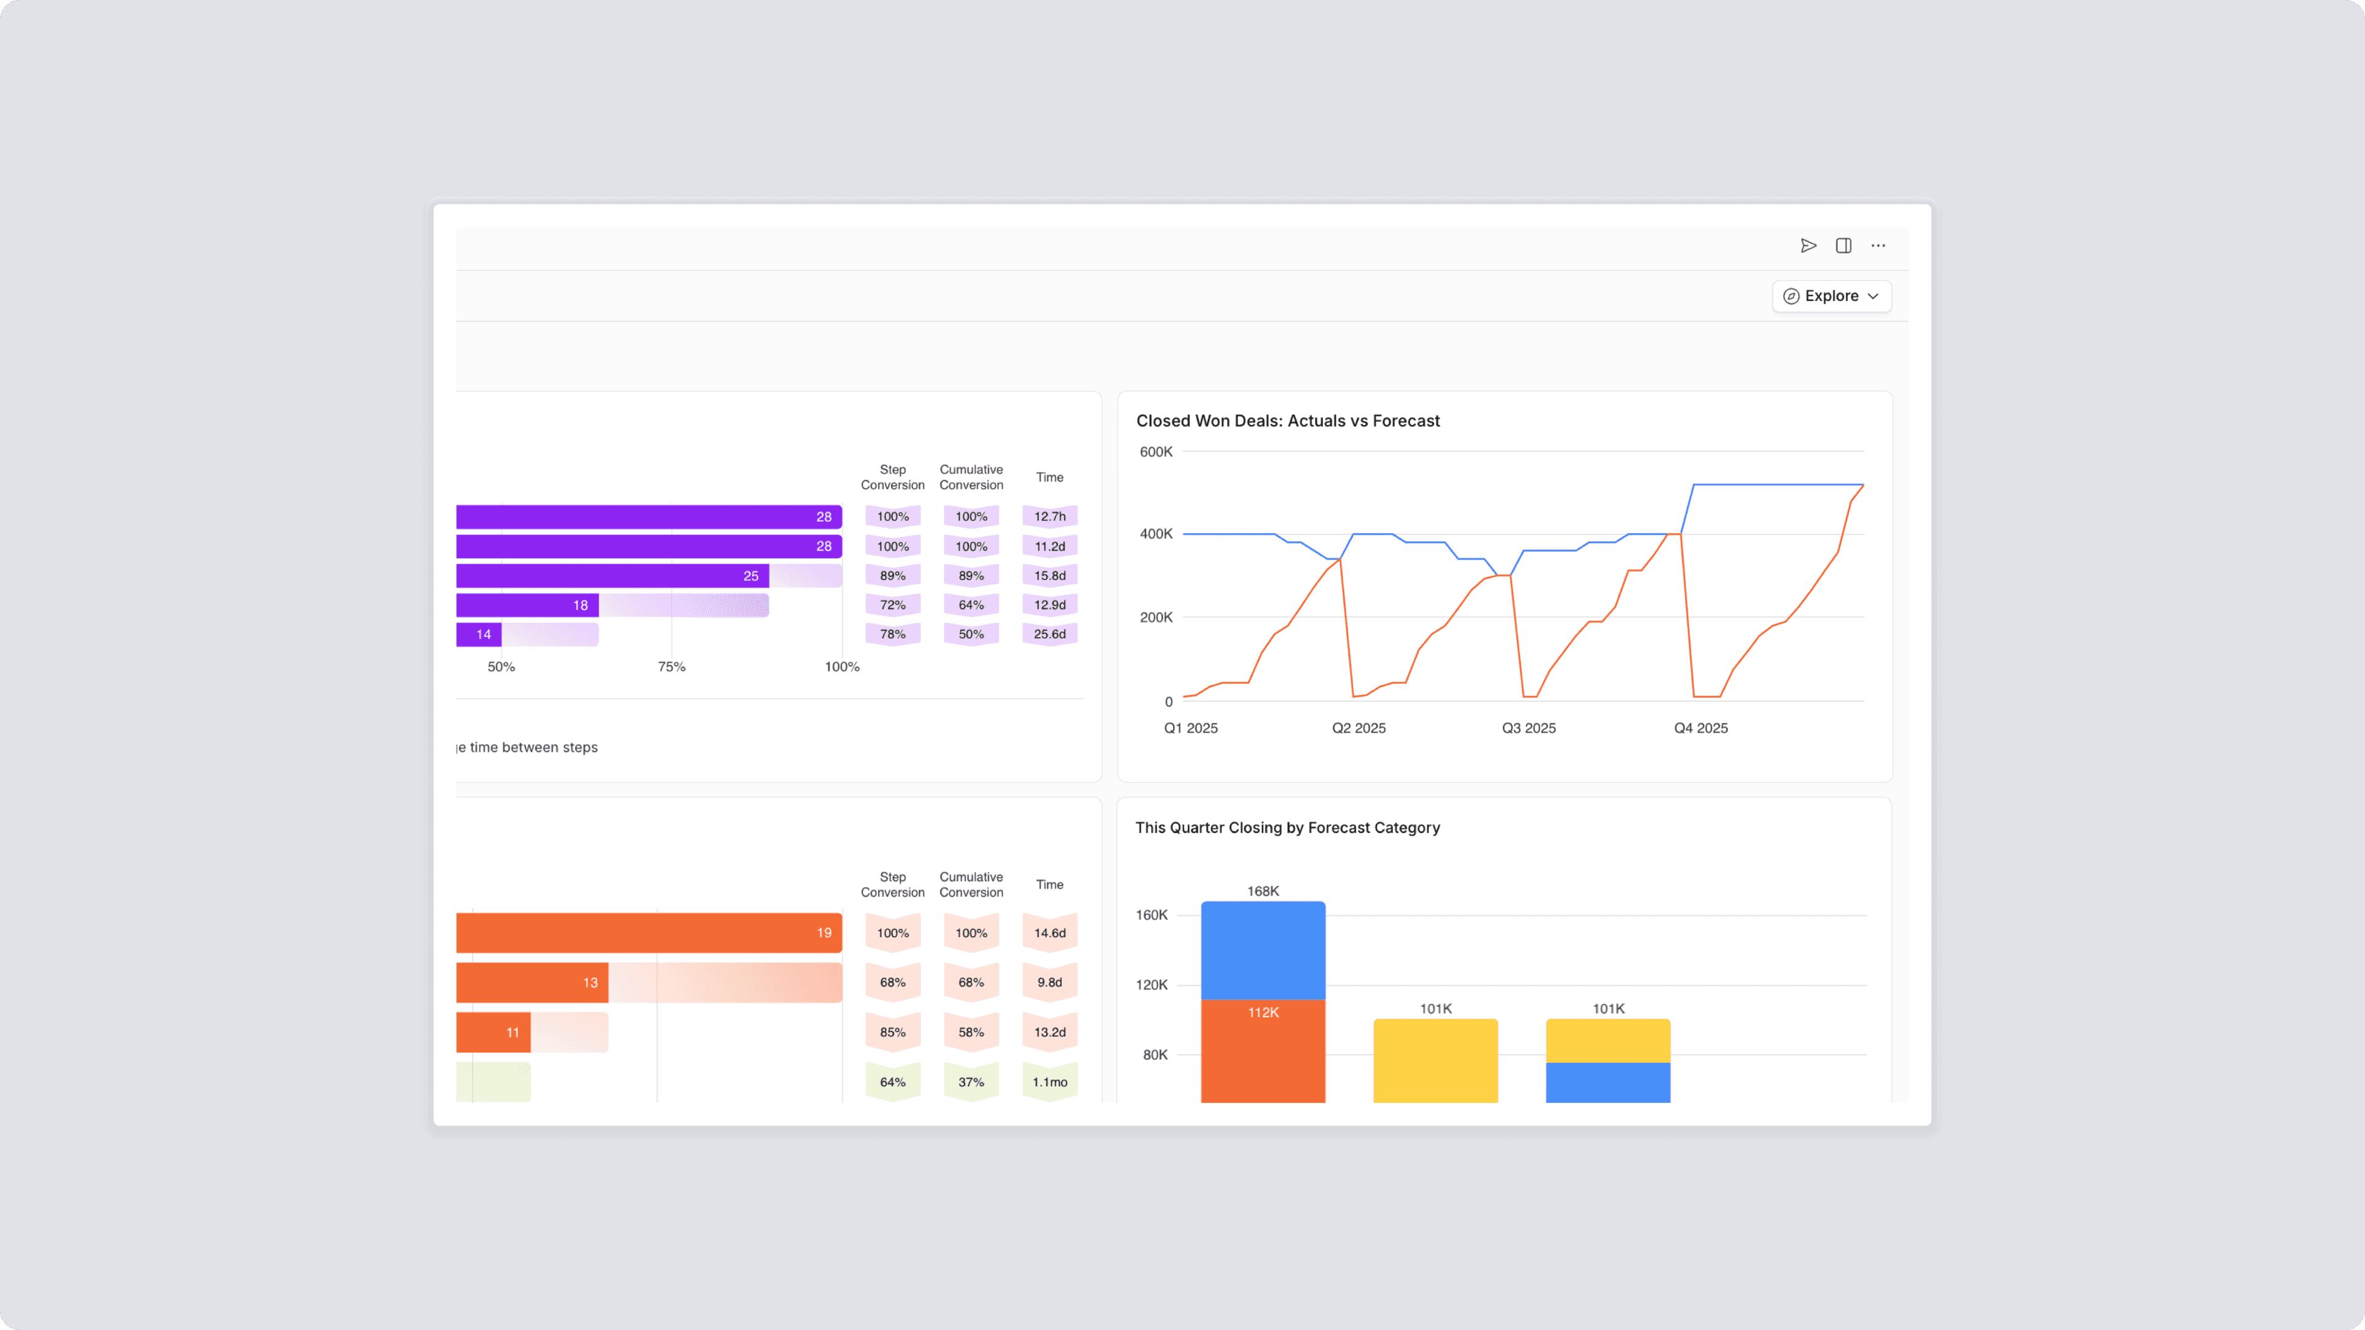Click the compass icon inside Explore

(x=1790, y=296)
